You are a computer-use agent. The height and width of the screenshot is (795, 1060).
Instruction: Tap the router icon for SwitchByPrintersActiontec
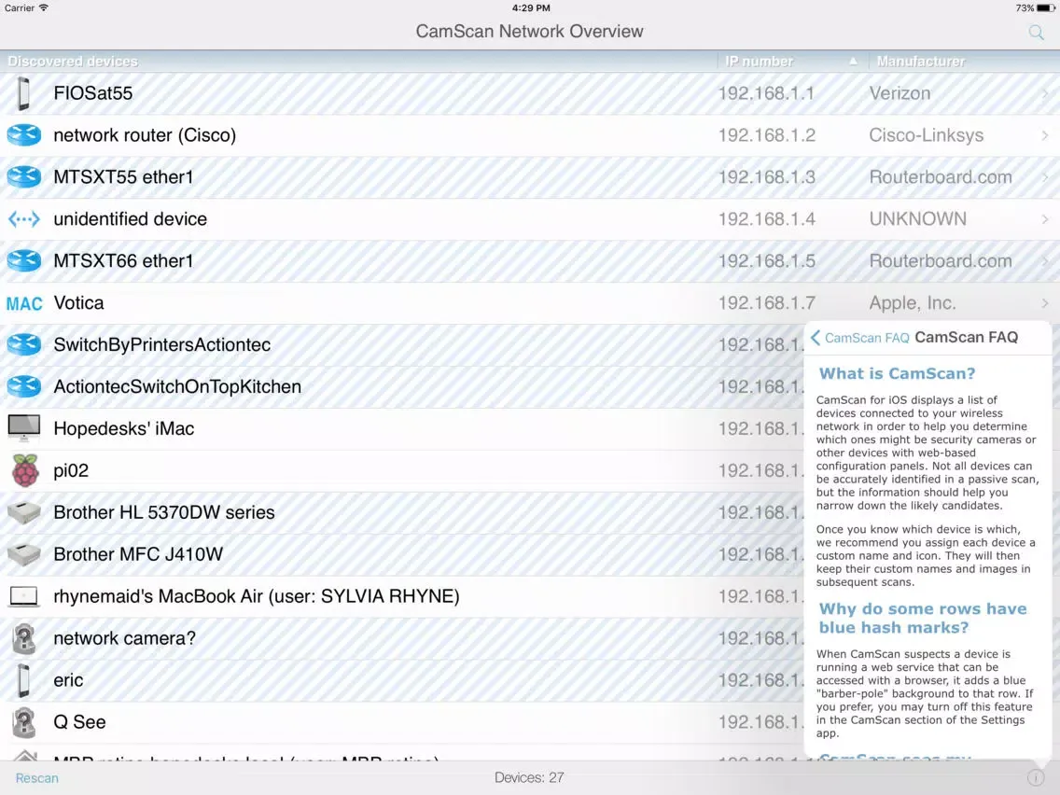(x=23, y=344)
